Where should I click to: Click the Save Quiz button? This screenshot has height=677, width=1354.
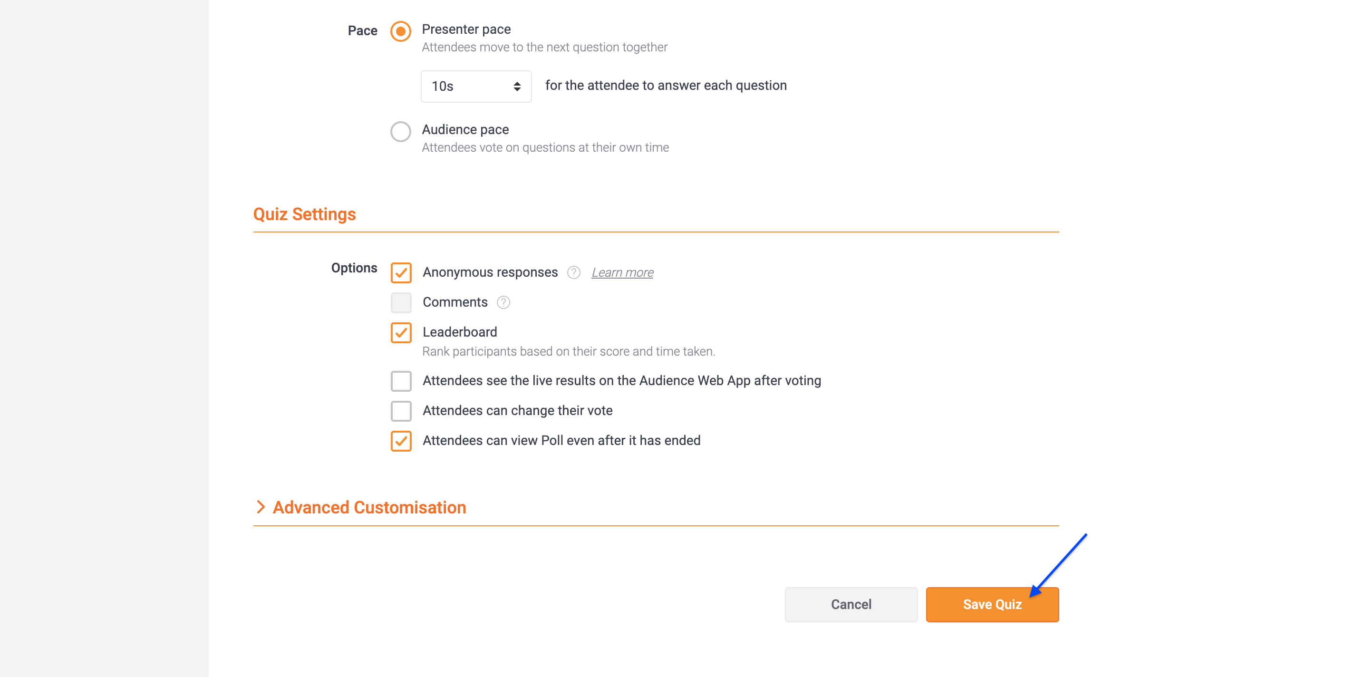pos(992,604)
